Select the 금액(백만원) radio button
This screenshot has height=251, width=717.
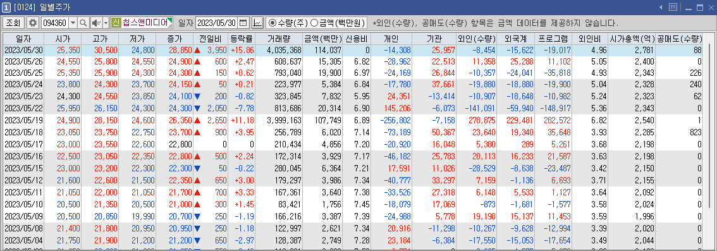point(314,22)
